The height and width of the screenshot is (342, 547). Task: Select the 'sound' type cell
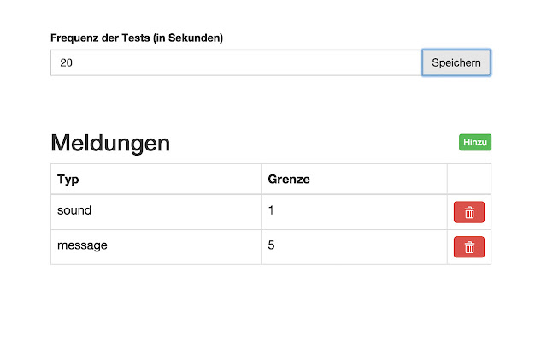tap(74, 210)
